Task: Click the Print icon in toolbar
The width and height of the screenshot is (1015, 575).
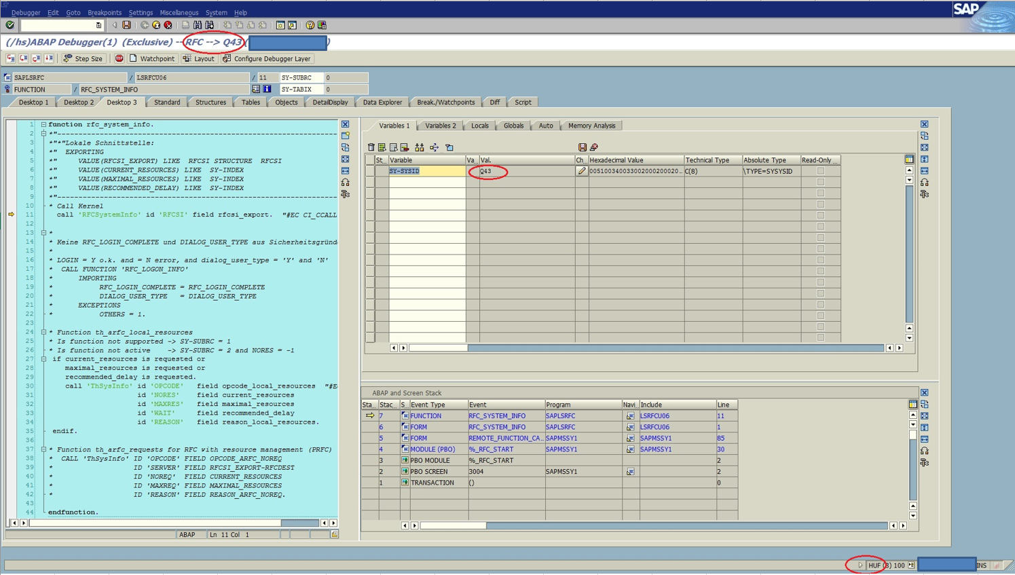Action: coord(185,25)
